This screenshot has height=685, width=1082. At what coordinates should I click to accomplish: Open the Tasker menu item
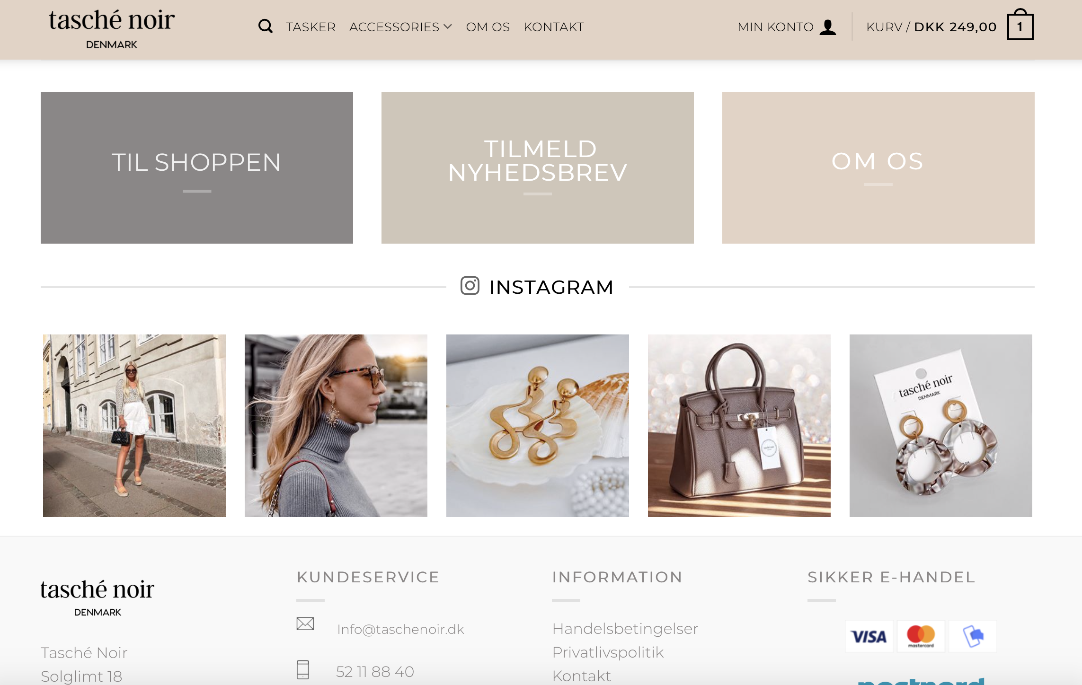[310, 27]
